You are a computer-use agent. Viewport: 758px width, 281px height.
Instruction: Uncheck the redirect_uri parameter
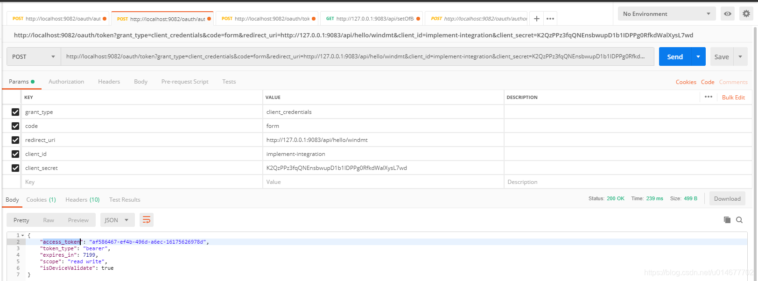coord(15,140)
